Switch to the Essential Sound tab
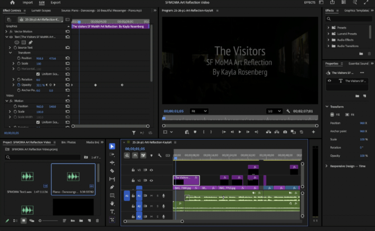This screenshot has width=375, height=231. (x=358, y=64)
